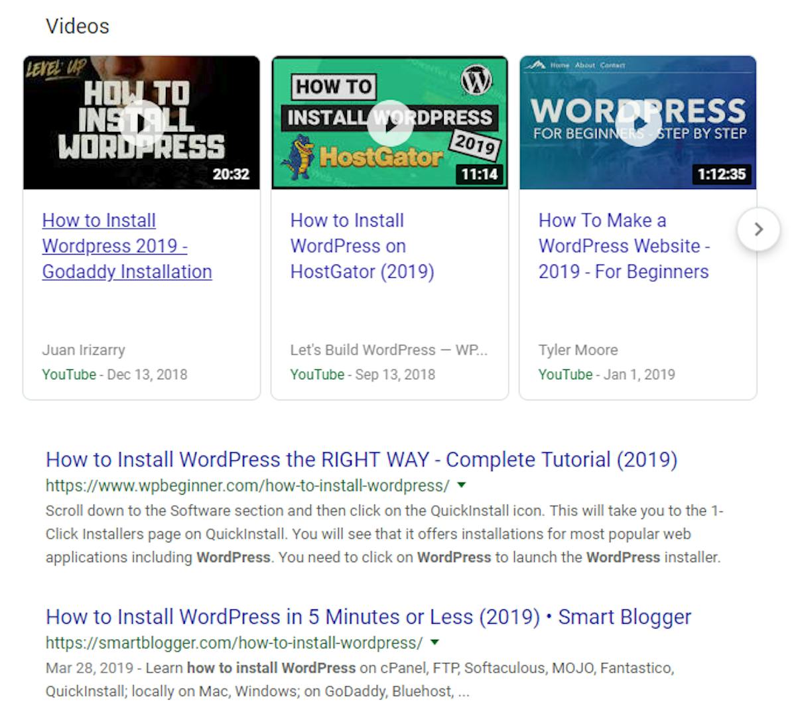796x722 pixels.
Task: Click the Videos section heading
Action: 78,27
